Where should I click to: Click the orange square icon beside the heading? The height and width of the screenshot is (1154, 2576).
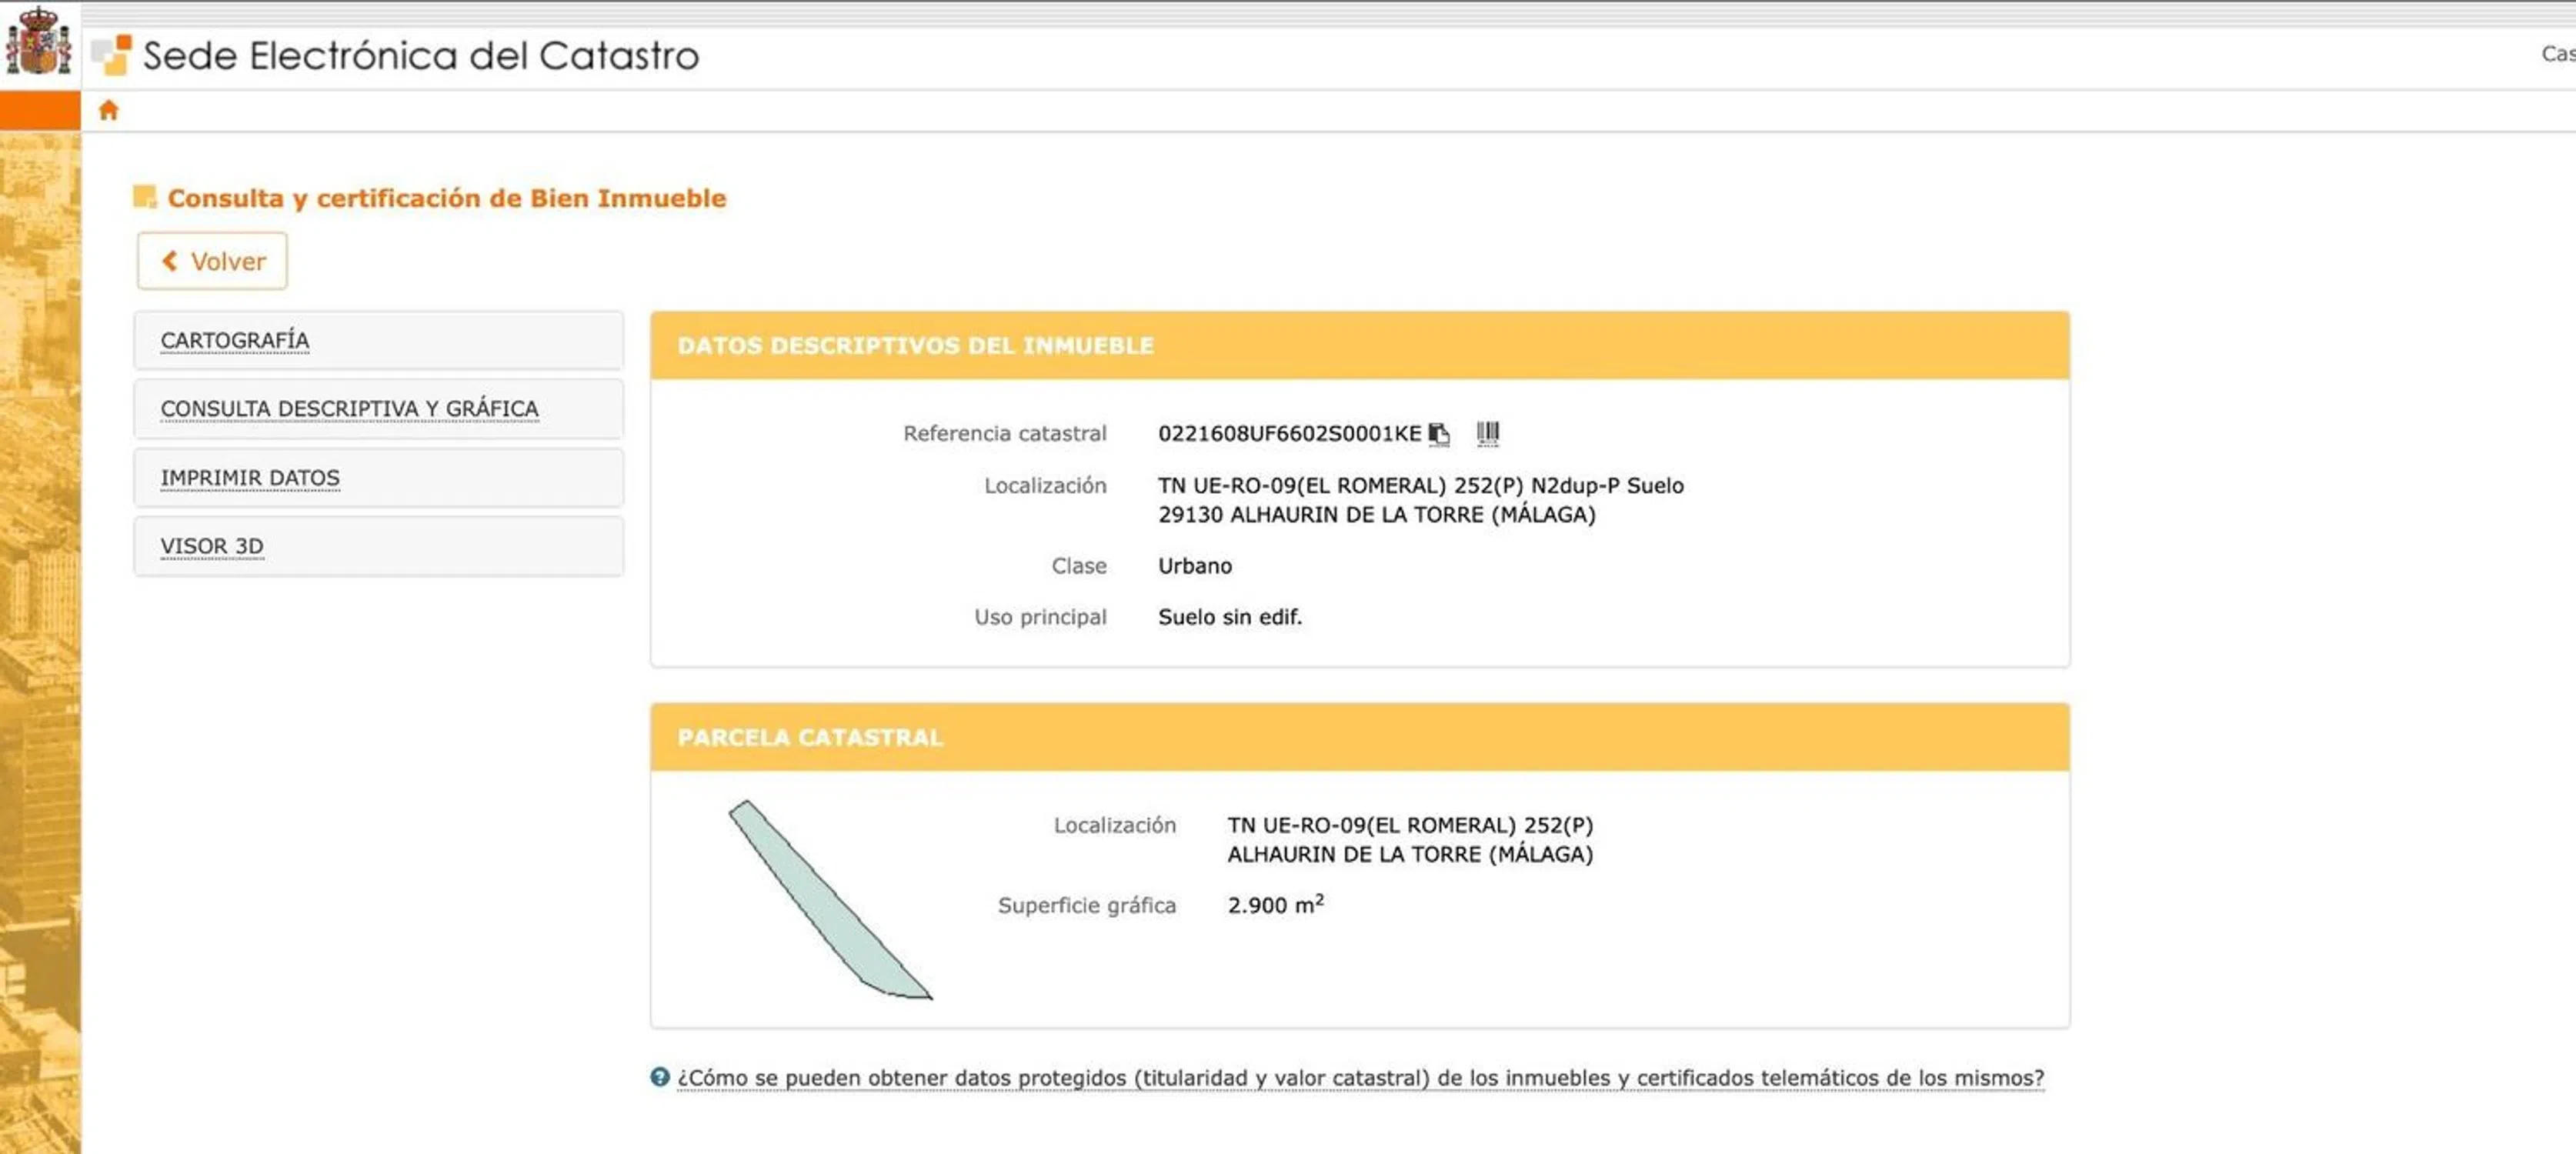click(145, 197)
